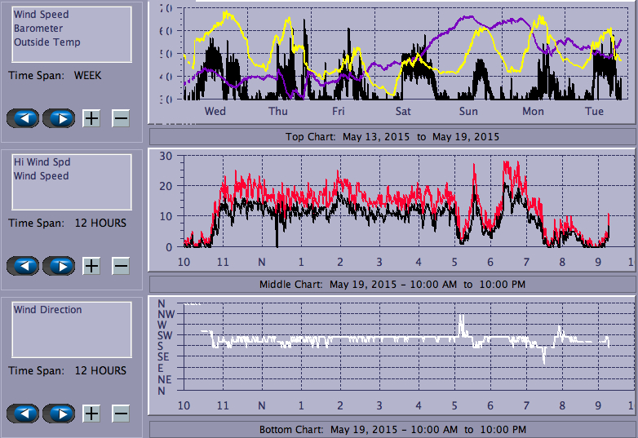
Task: Click the bottom chart back arrow button
Action: 23,414
